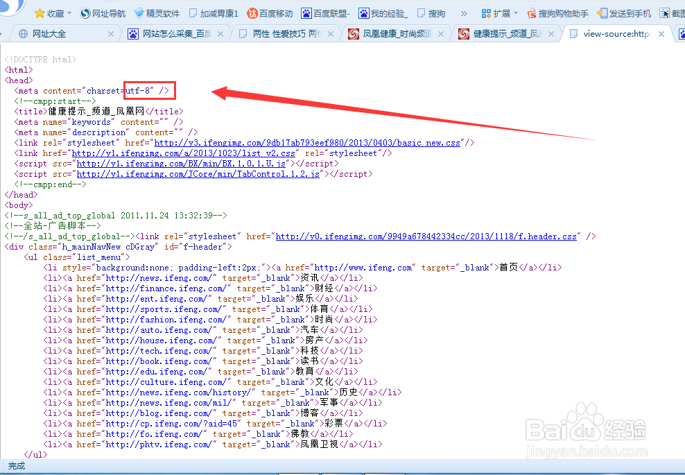
Task: Open the basic_new.css stylesheet link
Action: [x=308, y=143]
